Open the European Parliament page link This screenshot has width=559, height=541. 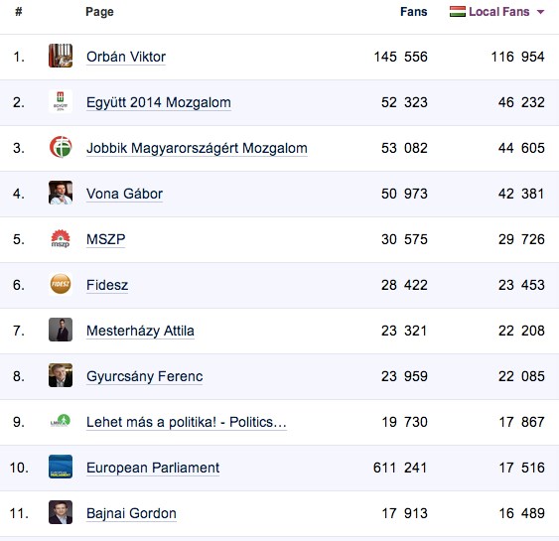[x=153, y=468]
